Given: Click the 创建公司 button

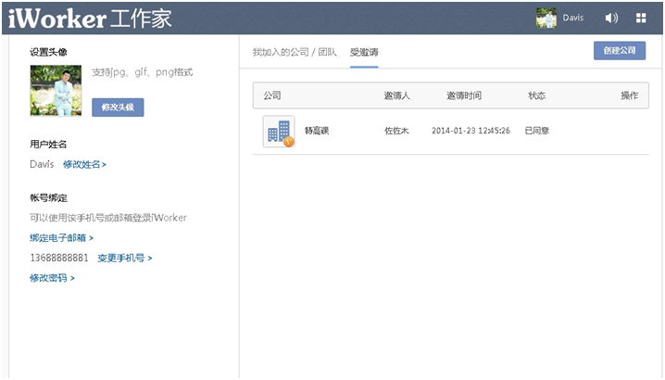Looking at the screenshot, I should 620,51.
